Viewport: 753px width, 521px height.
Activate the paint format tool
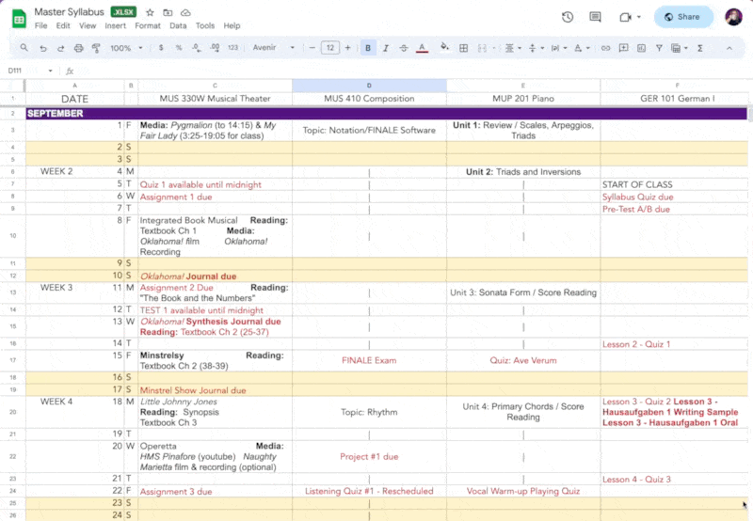[96, 48]
